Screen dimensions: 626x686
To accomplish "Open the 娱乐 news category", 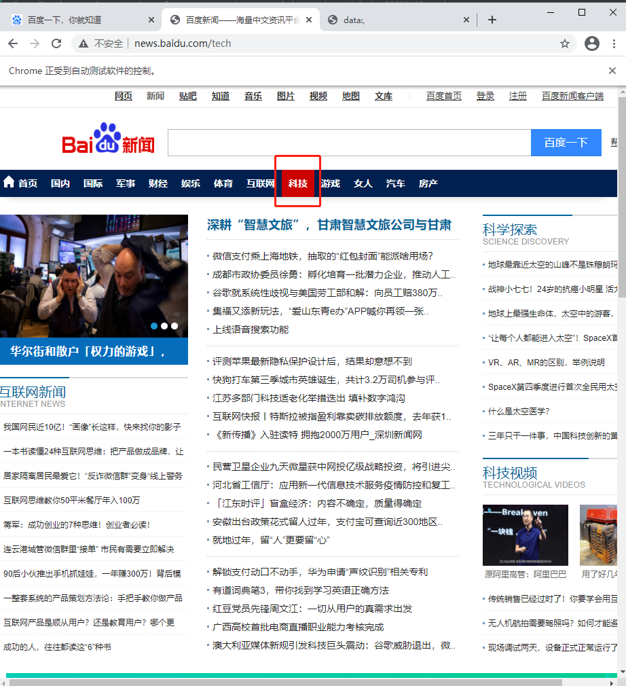I will (x=191, y=183).
